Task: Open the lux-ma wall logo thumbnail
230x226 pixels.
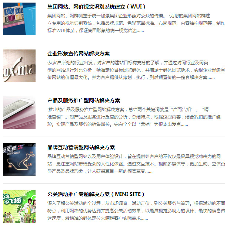Action: (x=19, y=66)
